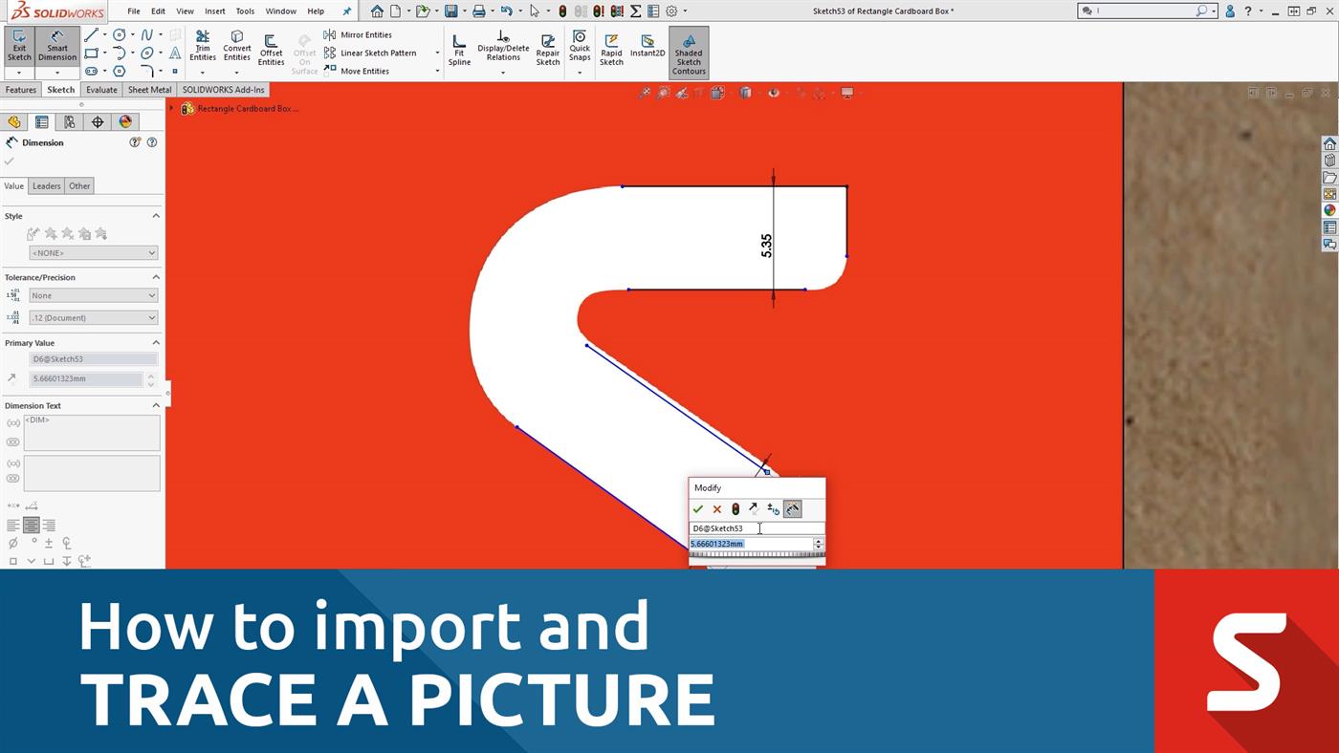Open the Tolerance/Precision dropdown showing None
Image resolution: width=1339 pixels, height=753 pixels.
(x=92, y=295)
